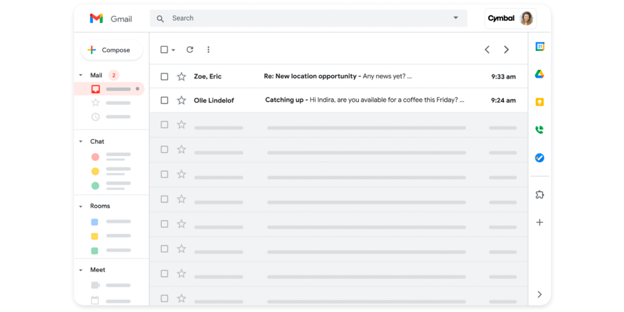Collapse the Rooms section in sidebar
Viewport: 624px width, 312px height.
[81, 206]
